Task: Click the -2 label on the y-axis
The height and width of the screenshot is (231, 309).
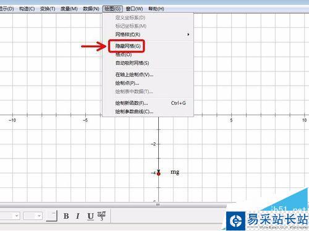Action: [153, 144]
